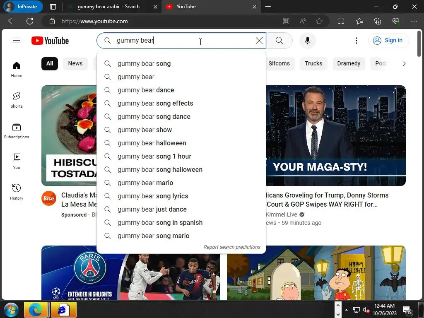Open the Collections button
Viewport: 424px width, 318px height.
378,21
